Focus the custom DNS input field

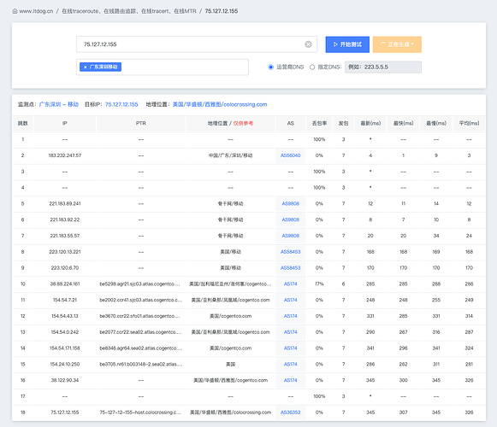click(x=383, y=67)
